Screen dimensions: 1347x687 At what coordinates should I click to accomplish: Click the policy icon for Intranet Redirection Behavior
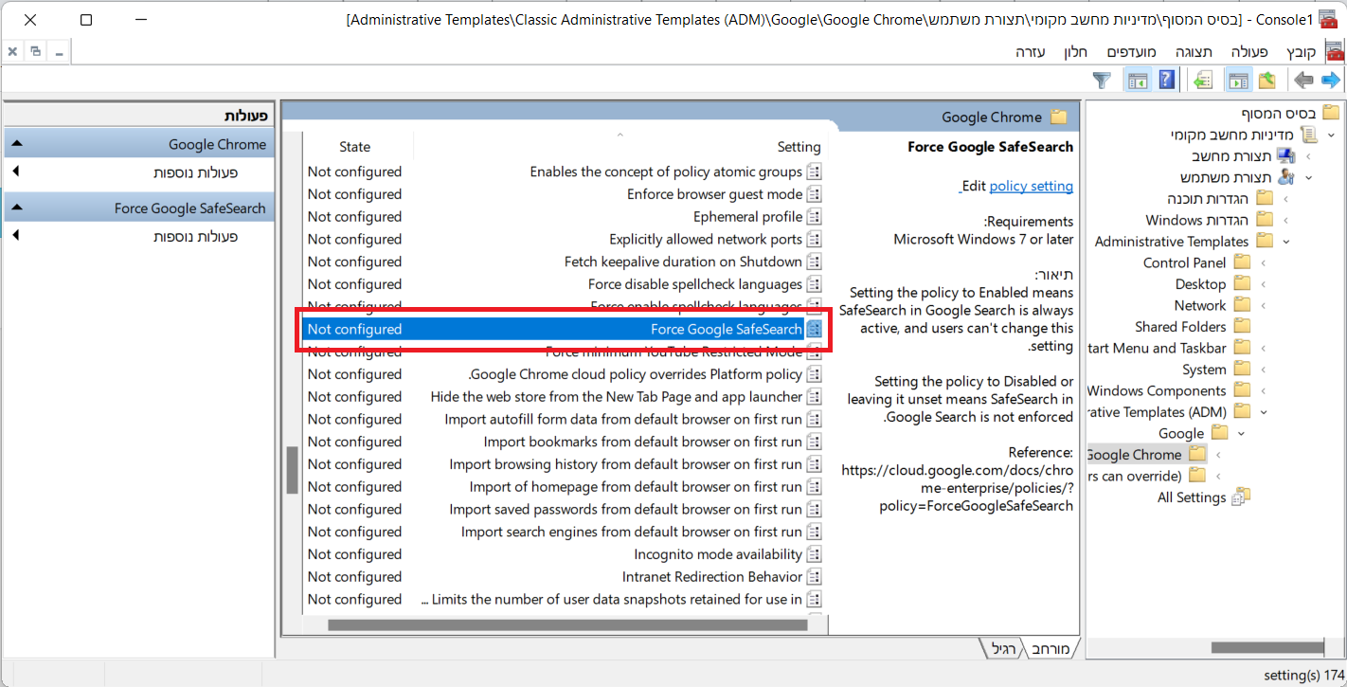pyautogui.click(x=814, y=577)
